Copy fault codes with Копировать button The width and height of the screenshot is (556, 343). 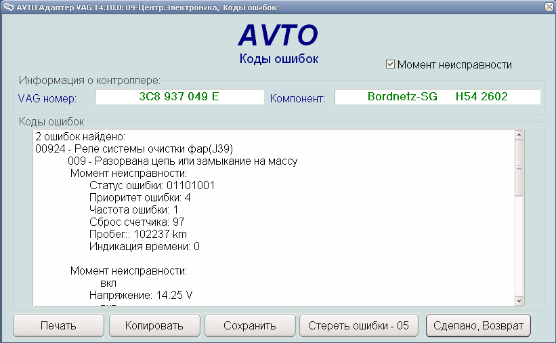pyautogui.click(x=154, y=325)
